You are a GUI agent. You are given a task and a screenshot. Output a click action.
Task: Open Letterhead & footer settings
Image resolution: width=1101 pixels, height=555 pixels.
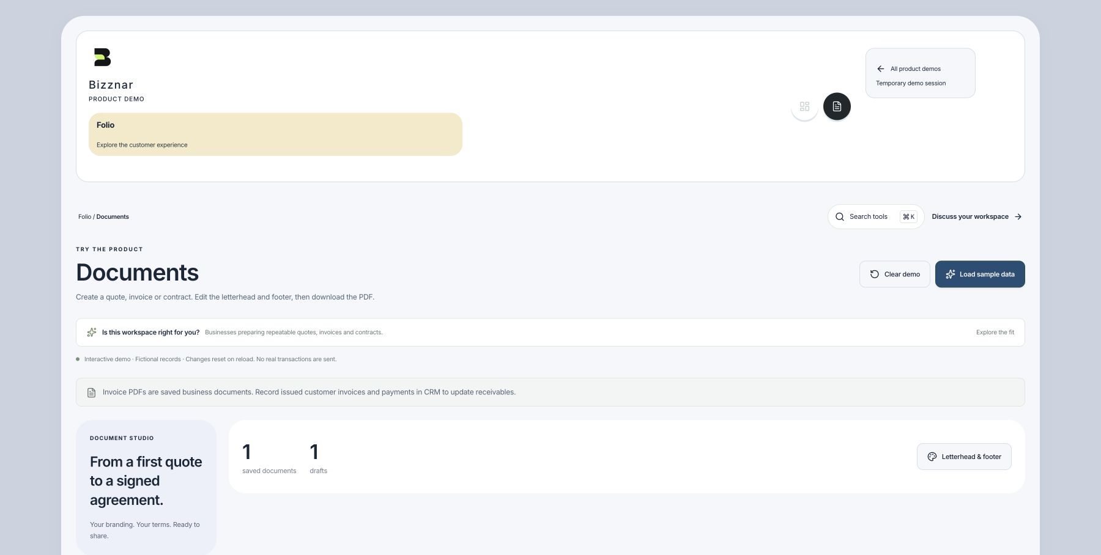[964, 457]
